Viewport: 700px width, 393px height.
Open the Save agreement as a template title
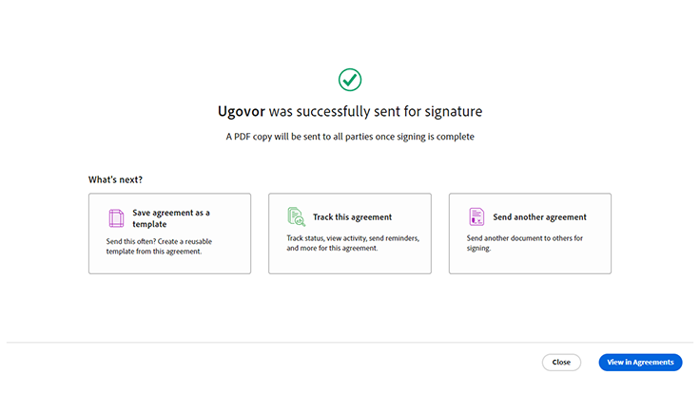[x=171, y=217]
